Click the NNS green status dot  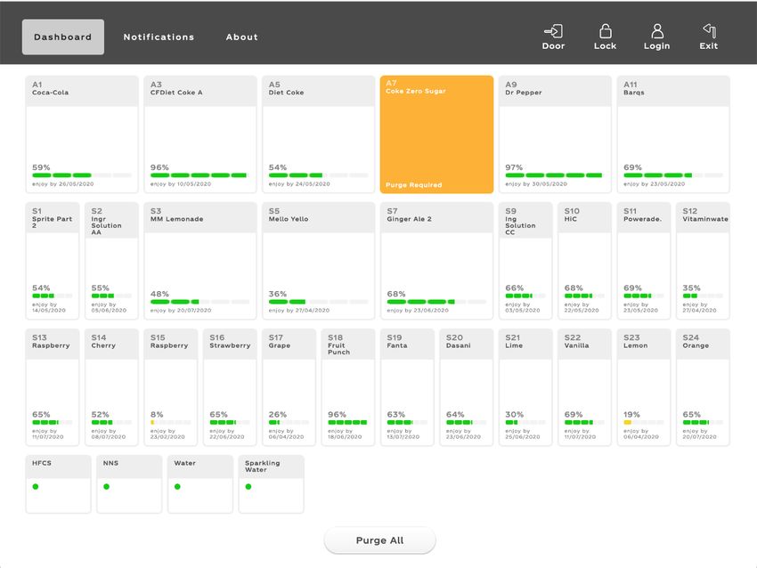[x=106, y=486]
